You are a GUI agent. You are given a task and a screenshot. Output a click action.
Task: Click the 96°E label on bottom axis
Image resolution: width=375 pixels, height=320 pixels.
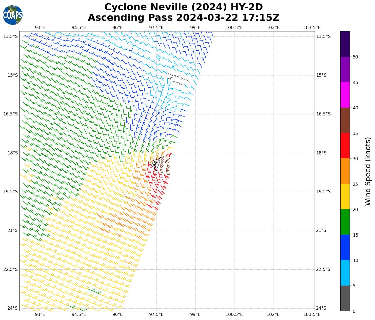118,314
